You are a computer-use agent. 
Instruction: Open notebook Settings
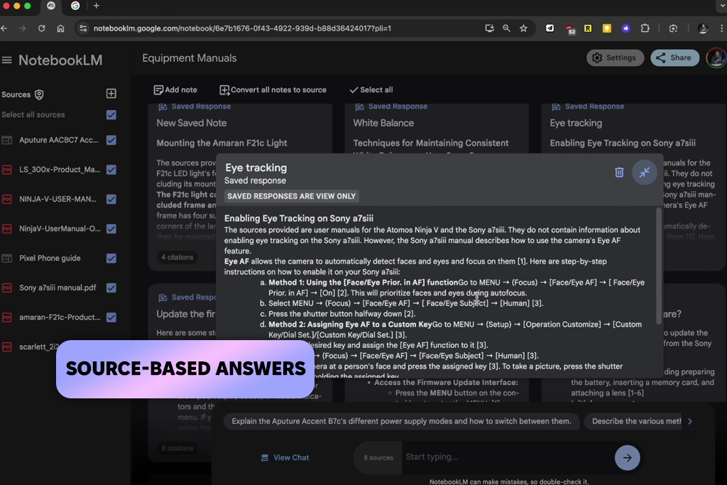615,58
